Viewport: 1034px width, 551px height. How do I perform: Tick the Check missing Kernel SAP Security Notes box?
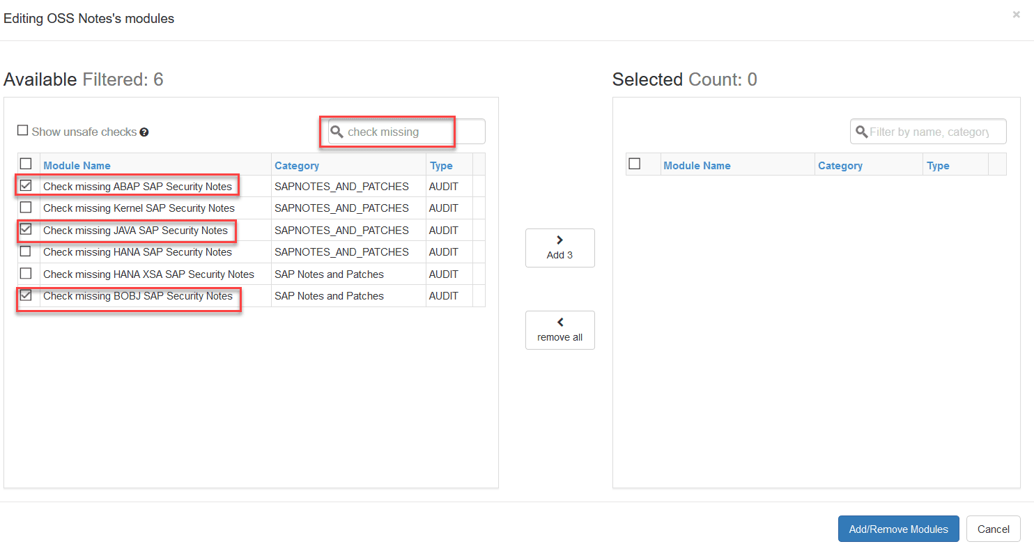click(26, 208)
